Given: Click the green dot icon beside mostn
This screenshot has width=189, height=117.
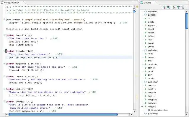Looking at the screenshot, I should [x=146, y=78].
